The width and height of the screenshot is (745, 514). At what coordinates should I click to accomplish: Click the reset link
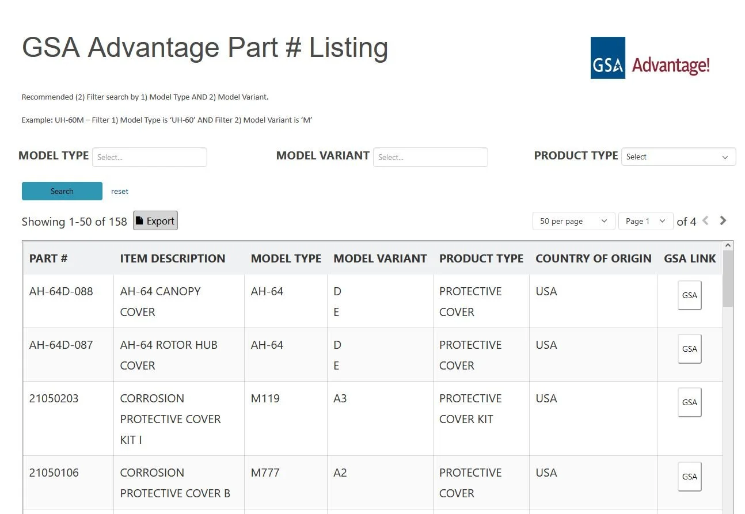(x=120, y=191)
